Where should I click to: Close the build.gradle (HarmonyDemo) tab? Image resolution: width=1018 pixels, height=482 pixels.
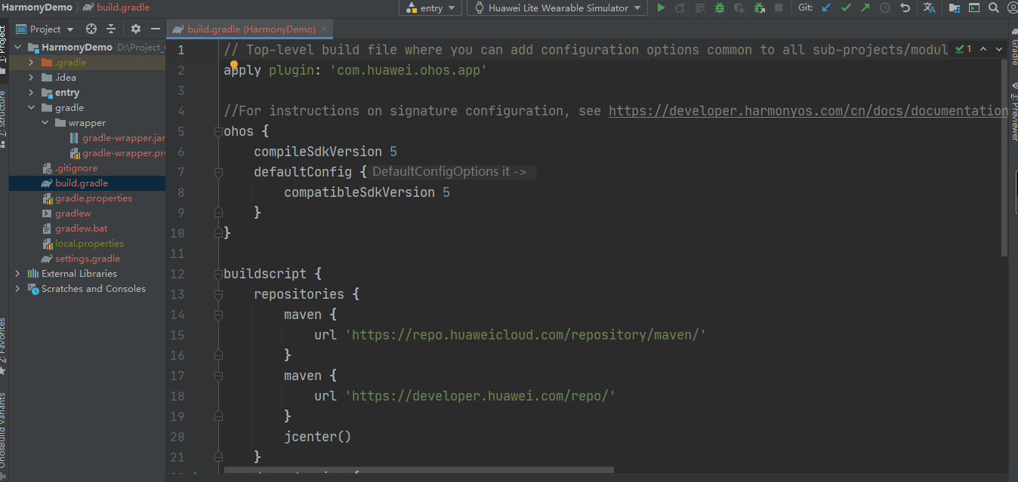click(325, 29)
